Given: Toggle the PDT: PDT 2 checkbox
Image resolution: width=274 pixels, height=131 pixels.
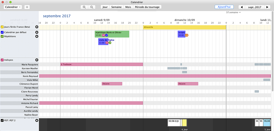Looking at the screenshot, I should [x=2, y=120].
